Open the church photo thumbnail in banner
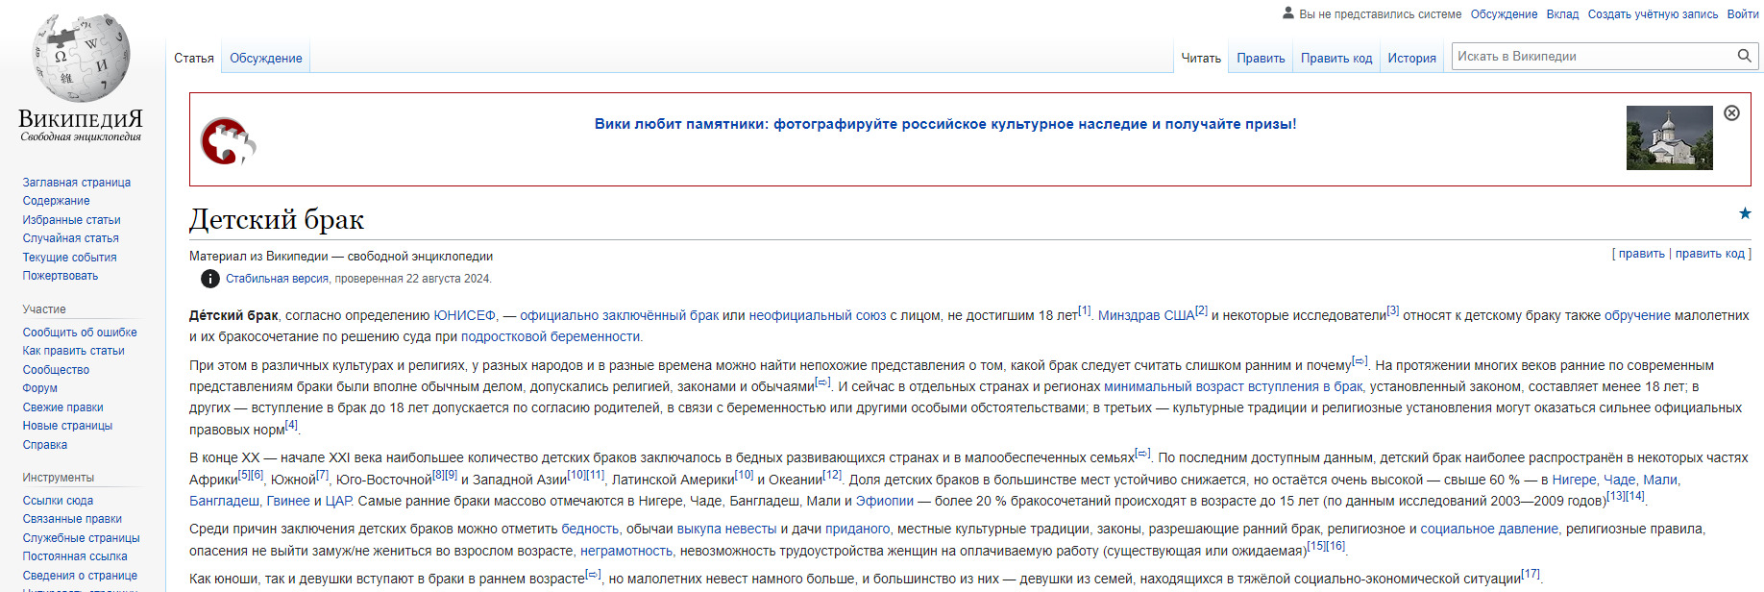 1669,138
